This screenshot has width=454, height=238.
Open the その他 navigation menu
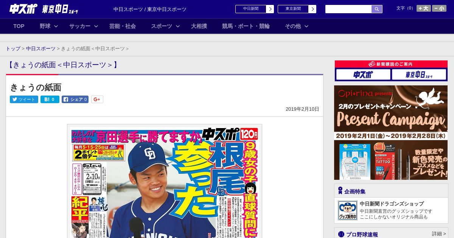(x=293, y=26)
